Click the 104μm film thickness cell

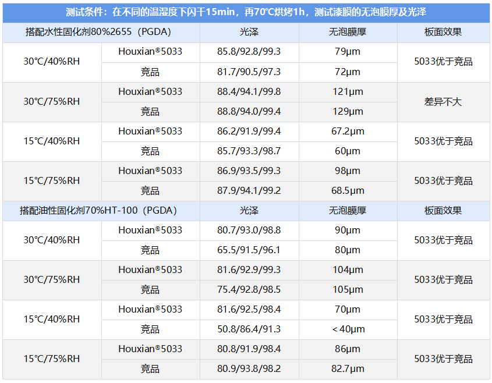tap(348, 270)
